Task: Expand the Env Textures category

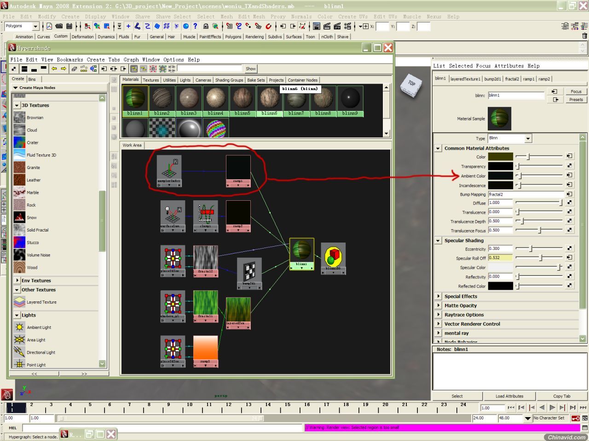Action: point(17,280)
